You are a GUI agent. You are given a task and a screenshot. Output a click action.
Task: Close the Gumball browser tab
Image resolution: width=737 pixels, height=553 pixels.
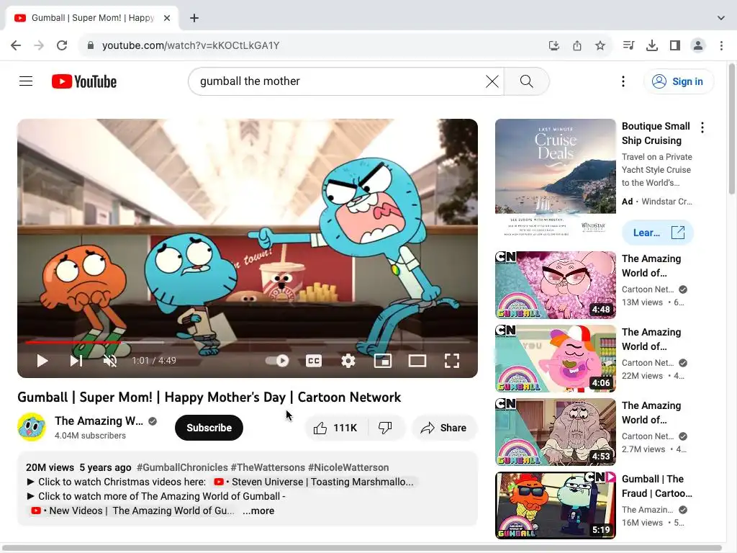pyautogui.click(x=167, y=18)
